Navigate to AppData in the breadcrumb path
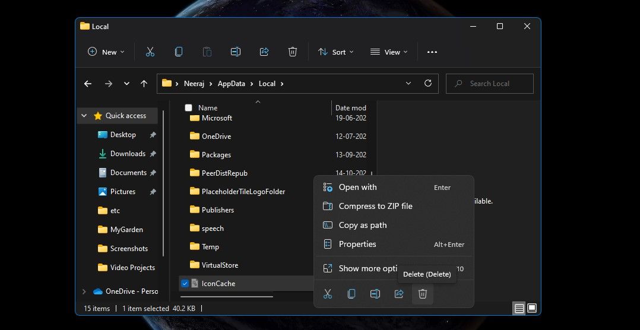Image resolution: width=640 pixels, height=330 pixels. pyautogui.click(x=231, y=84)
